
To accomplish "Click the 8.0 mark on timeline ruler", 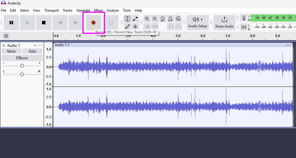I will 253,36.
